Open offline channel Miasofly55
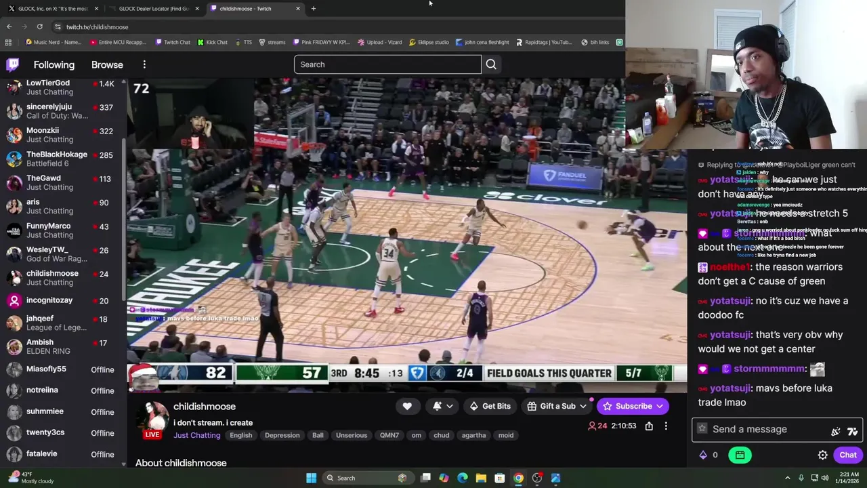 (x=63, y=369)
